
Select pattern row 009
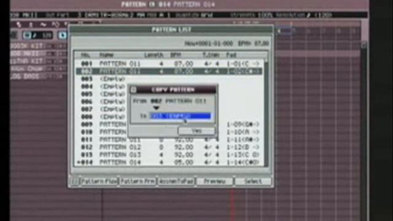[103, 124]
